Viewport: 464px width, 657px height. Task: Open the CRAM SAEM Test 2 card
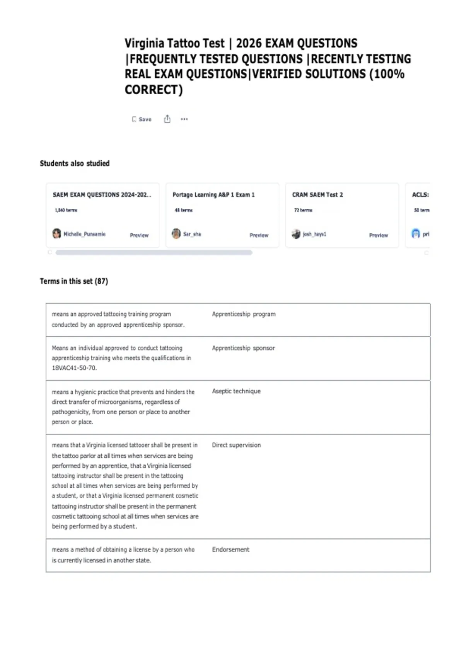point(342,215)
